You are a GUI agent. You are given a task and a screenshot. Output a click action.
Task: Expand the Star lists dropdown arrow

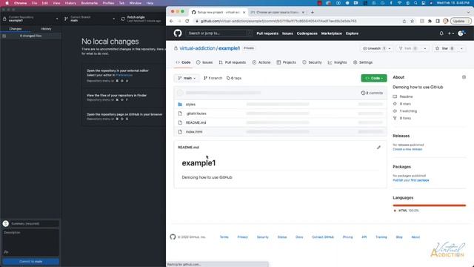click(461, 48)
